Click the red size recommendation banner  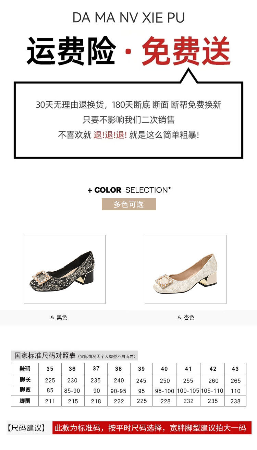pos(152,428)
